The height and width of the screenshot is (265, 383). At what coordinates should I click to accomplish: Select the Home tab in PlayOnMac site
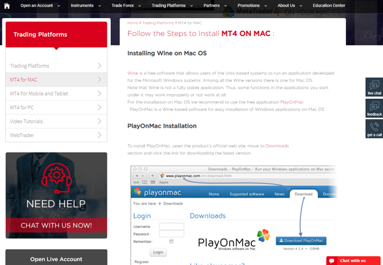[214, 194]
